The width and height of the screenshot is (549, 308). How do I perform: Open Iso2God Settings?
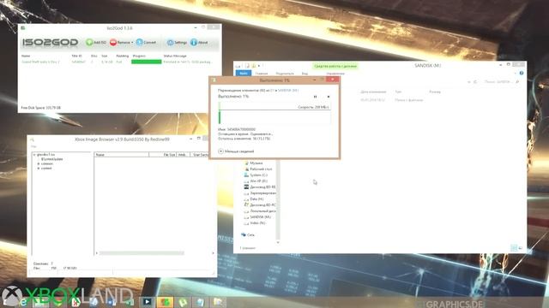pyautogui.click(x=177, y=42)
